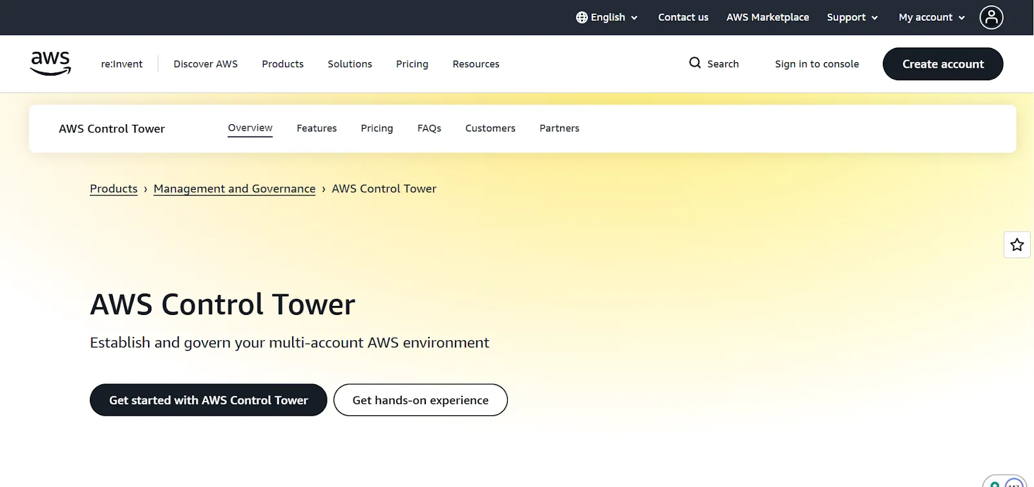
Task: Open the Solutions menu
Action: [350, 64]
